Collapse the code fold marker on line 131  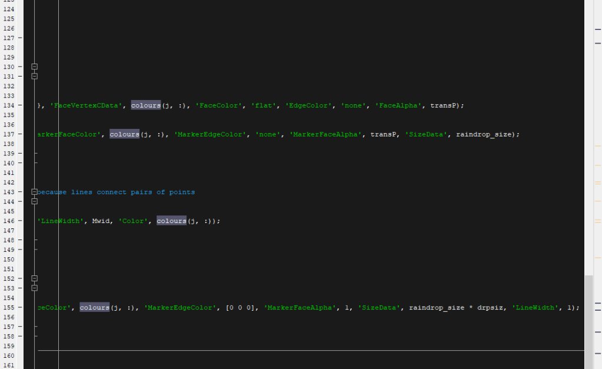[34, 77]
